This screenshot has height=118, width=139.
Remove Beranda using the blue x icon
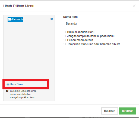(52, 19)
